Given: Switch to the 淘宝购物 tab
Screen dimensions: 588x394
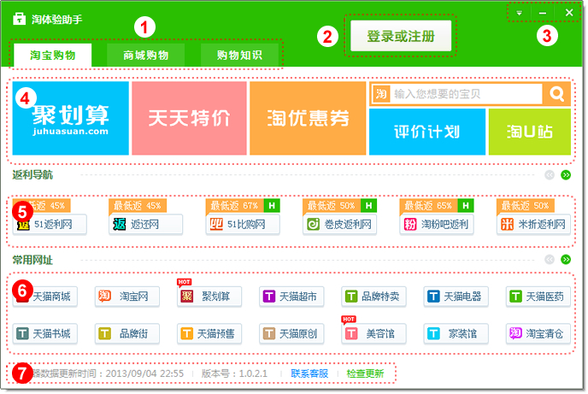Looking at the screenshot, I should [x=52, y=55].
